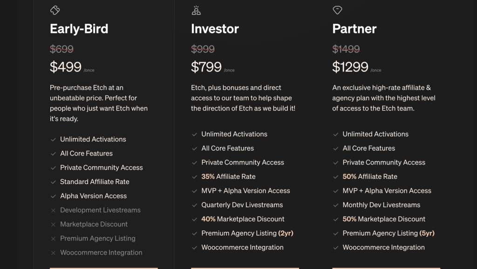Click the checkmark beside Standard Affiliate Rate

click(x=53, y=182)
